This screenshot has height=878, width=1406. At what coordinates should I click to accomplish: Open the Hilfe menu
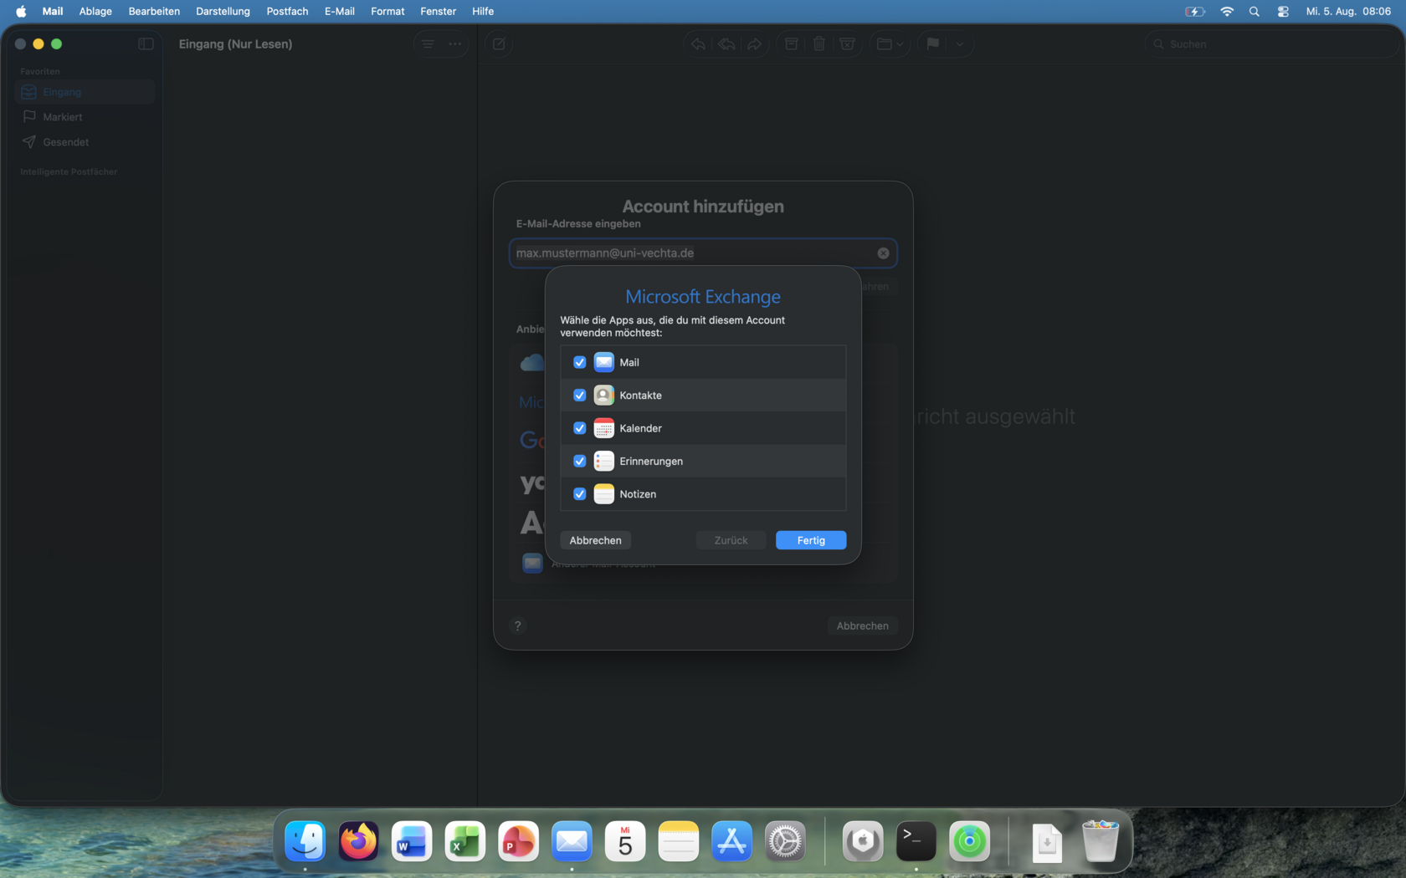pos(483,11)
